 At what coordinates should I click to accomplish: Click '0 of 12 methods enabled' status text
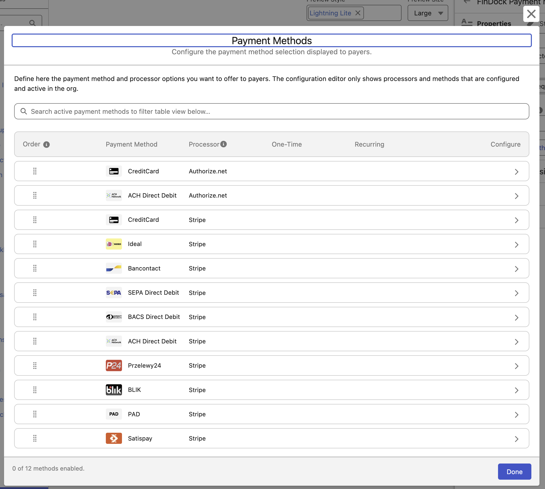click(x=48, y=468)
